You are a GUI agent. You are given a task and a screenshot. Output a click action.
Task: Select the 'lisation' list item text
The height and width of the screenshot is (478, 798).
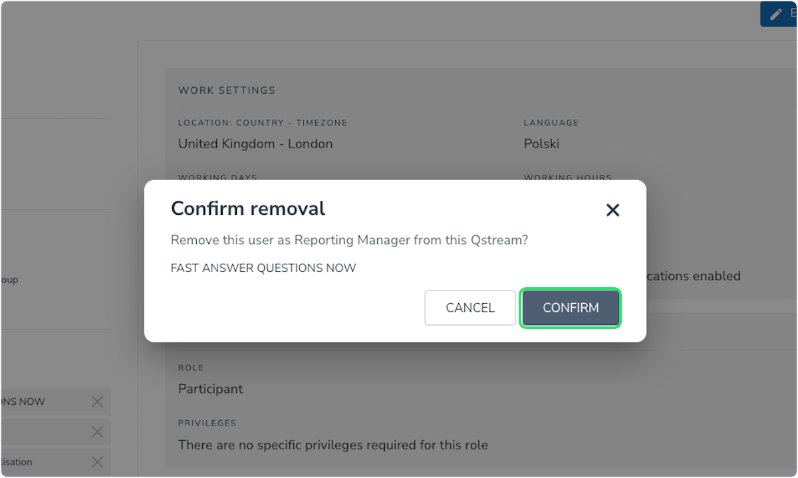point(16,462)
